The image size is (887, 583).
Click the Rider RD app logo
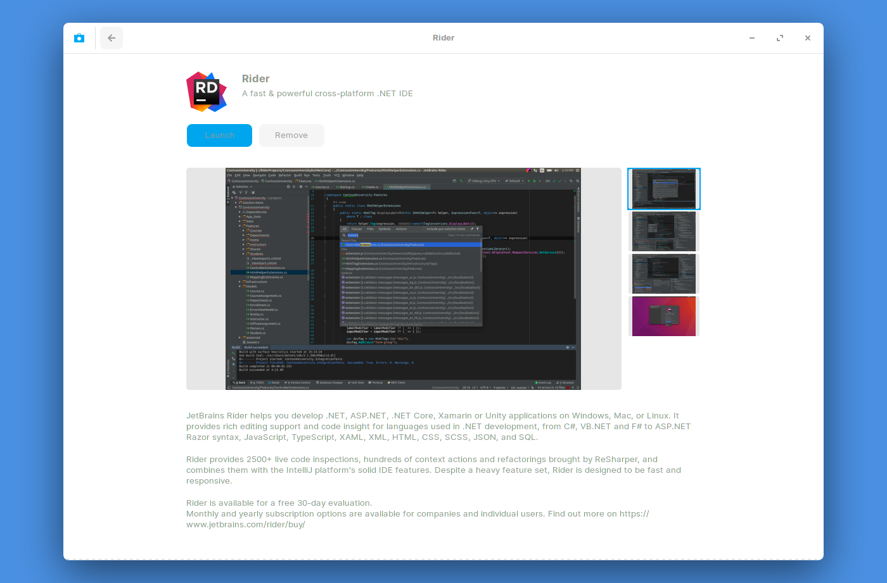click(x=207, y=92)
